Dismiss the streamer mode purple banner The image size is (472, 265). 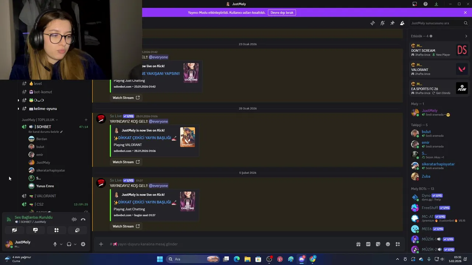pyautogui.click(x=465, y=13)
